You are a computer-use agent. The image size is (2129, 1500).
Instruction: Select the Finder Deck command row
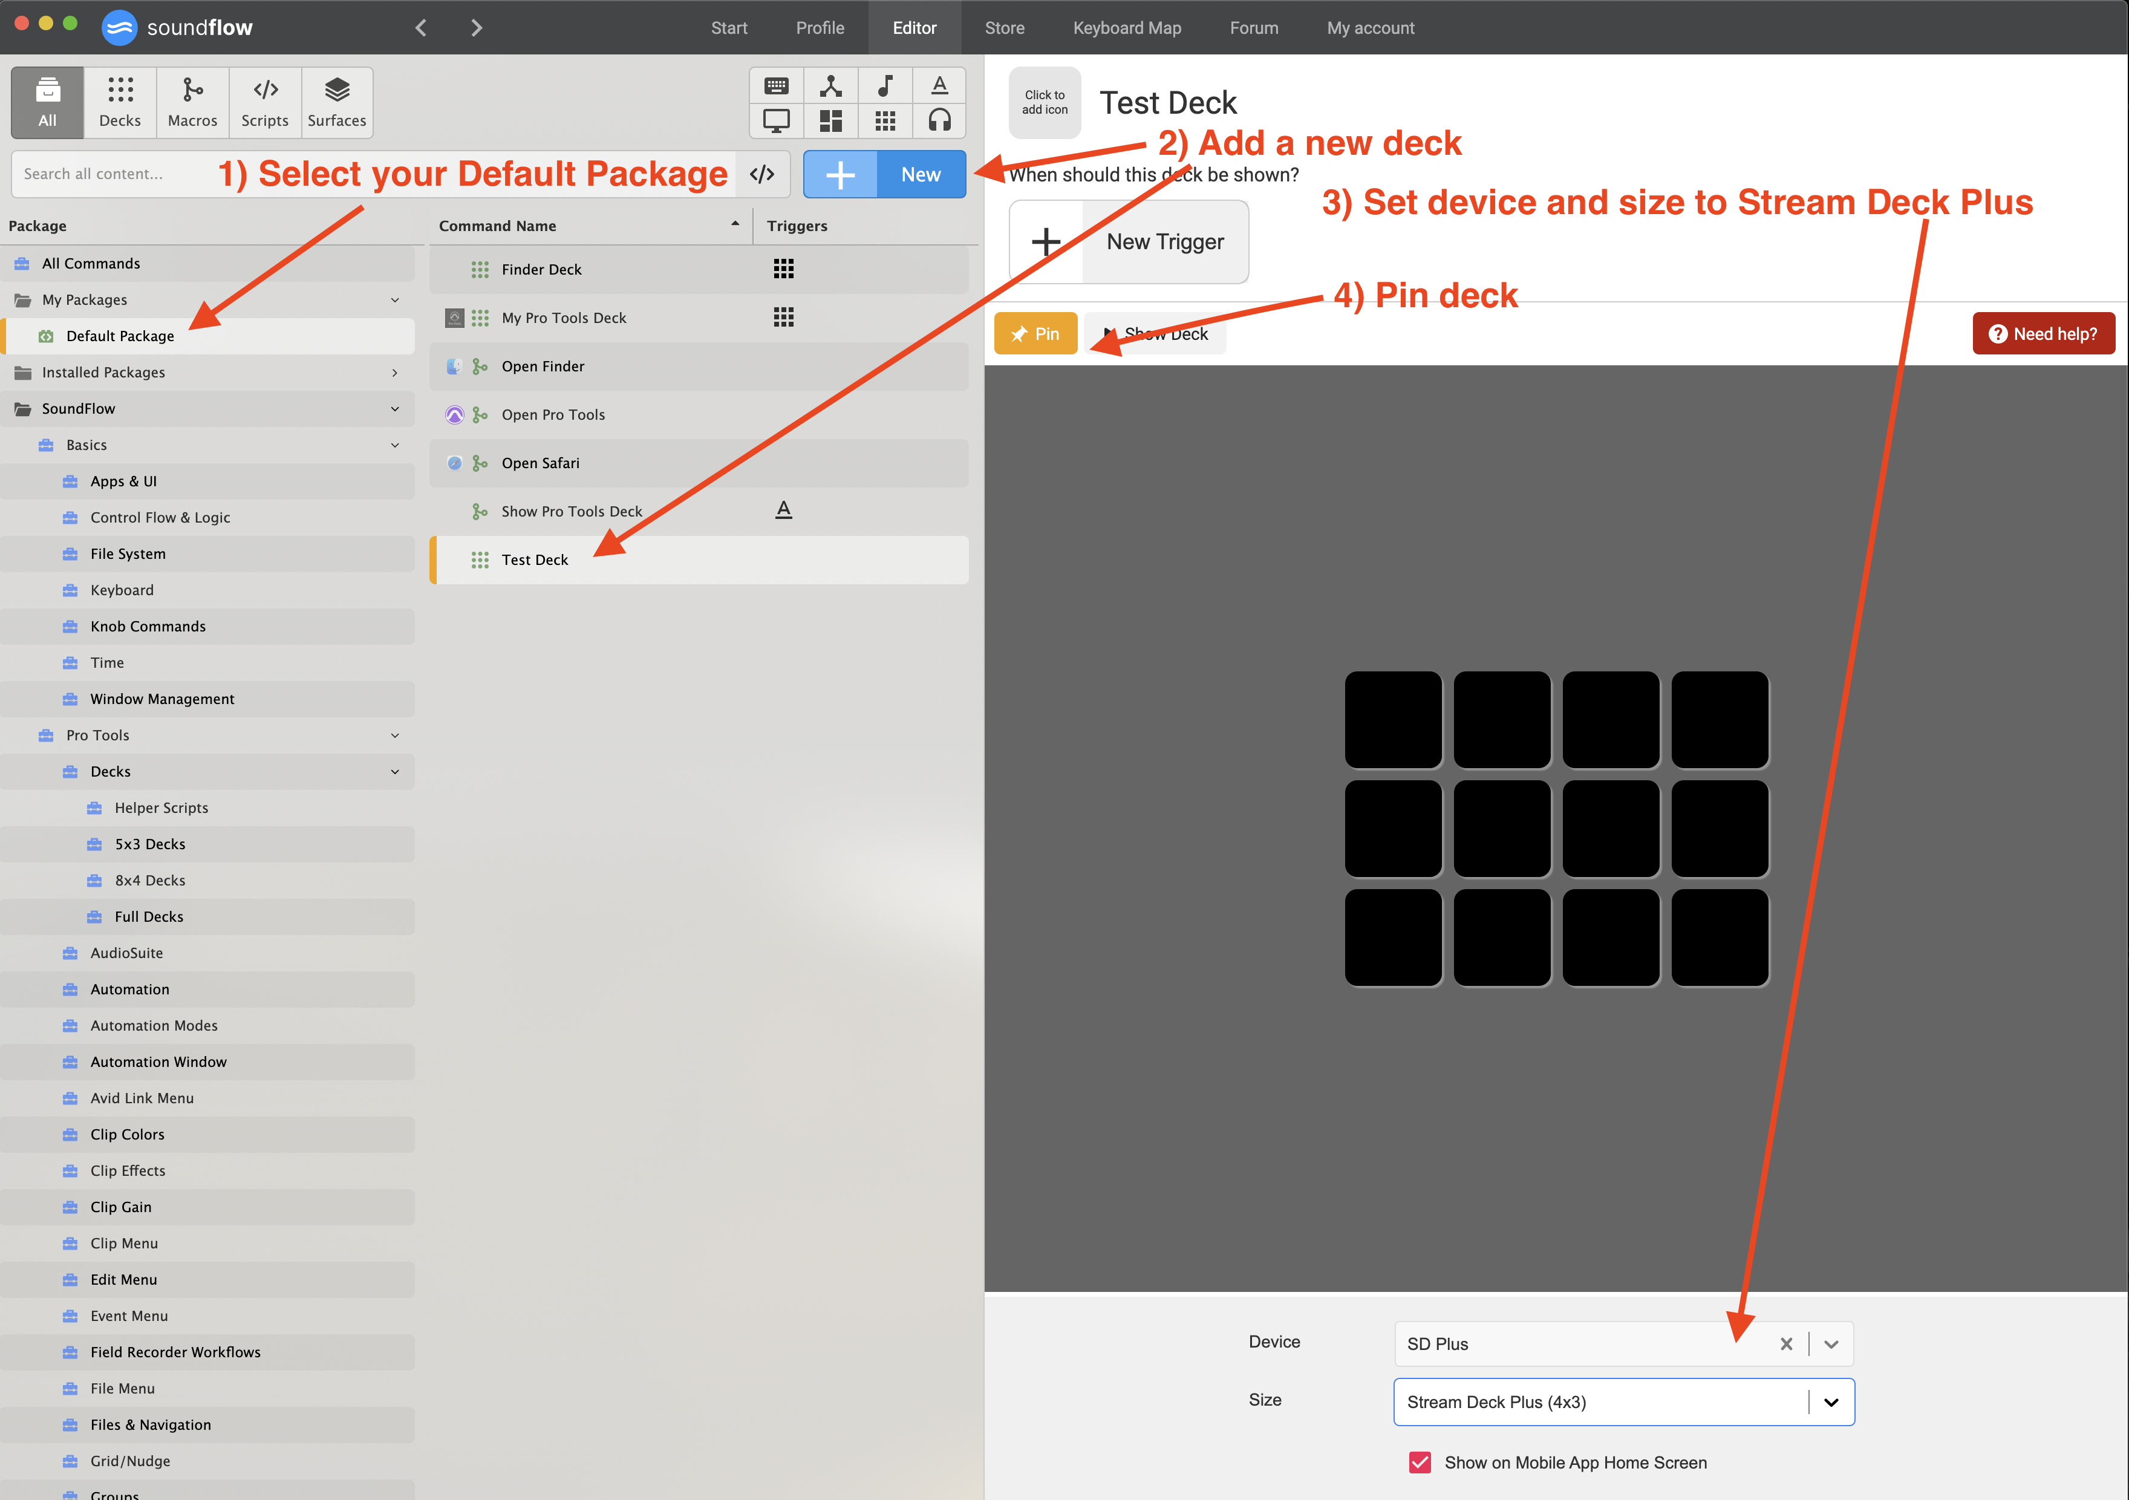(699, 269)
